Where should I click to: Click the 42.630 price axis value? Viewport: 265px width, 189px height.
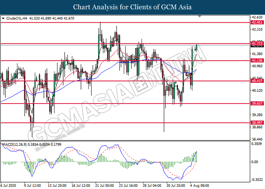pyautogui.click(x=257, y=17)
